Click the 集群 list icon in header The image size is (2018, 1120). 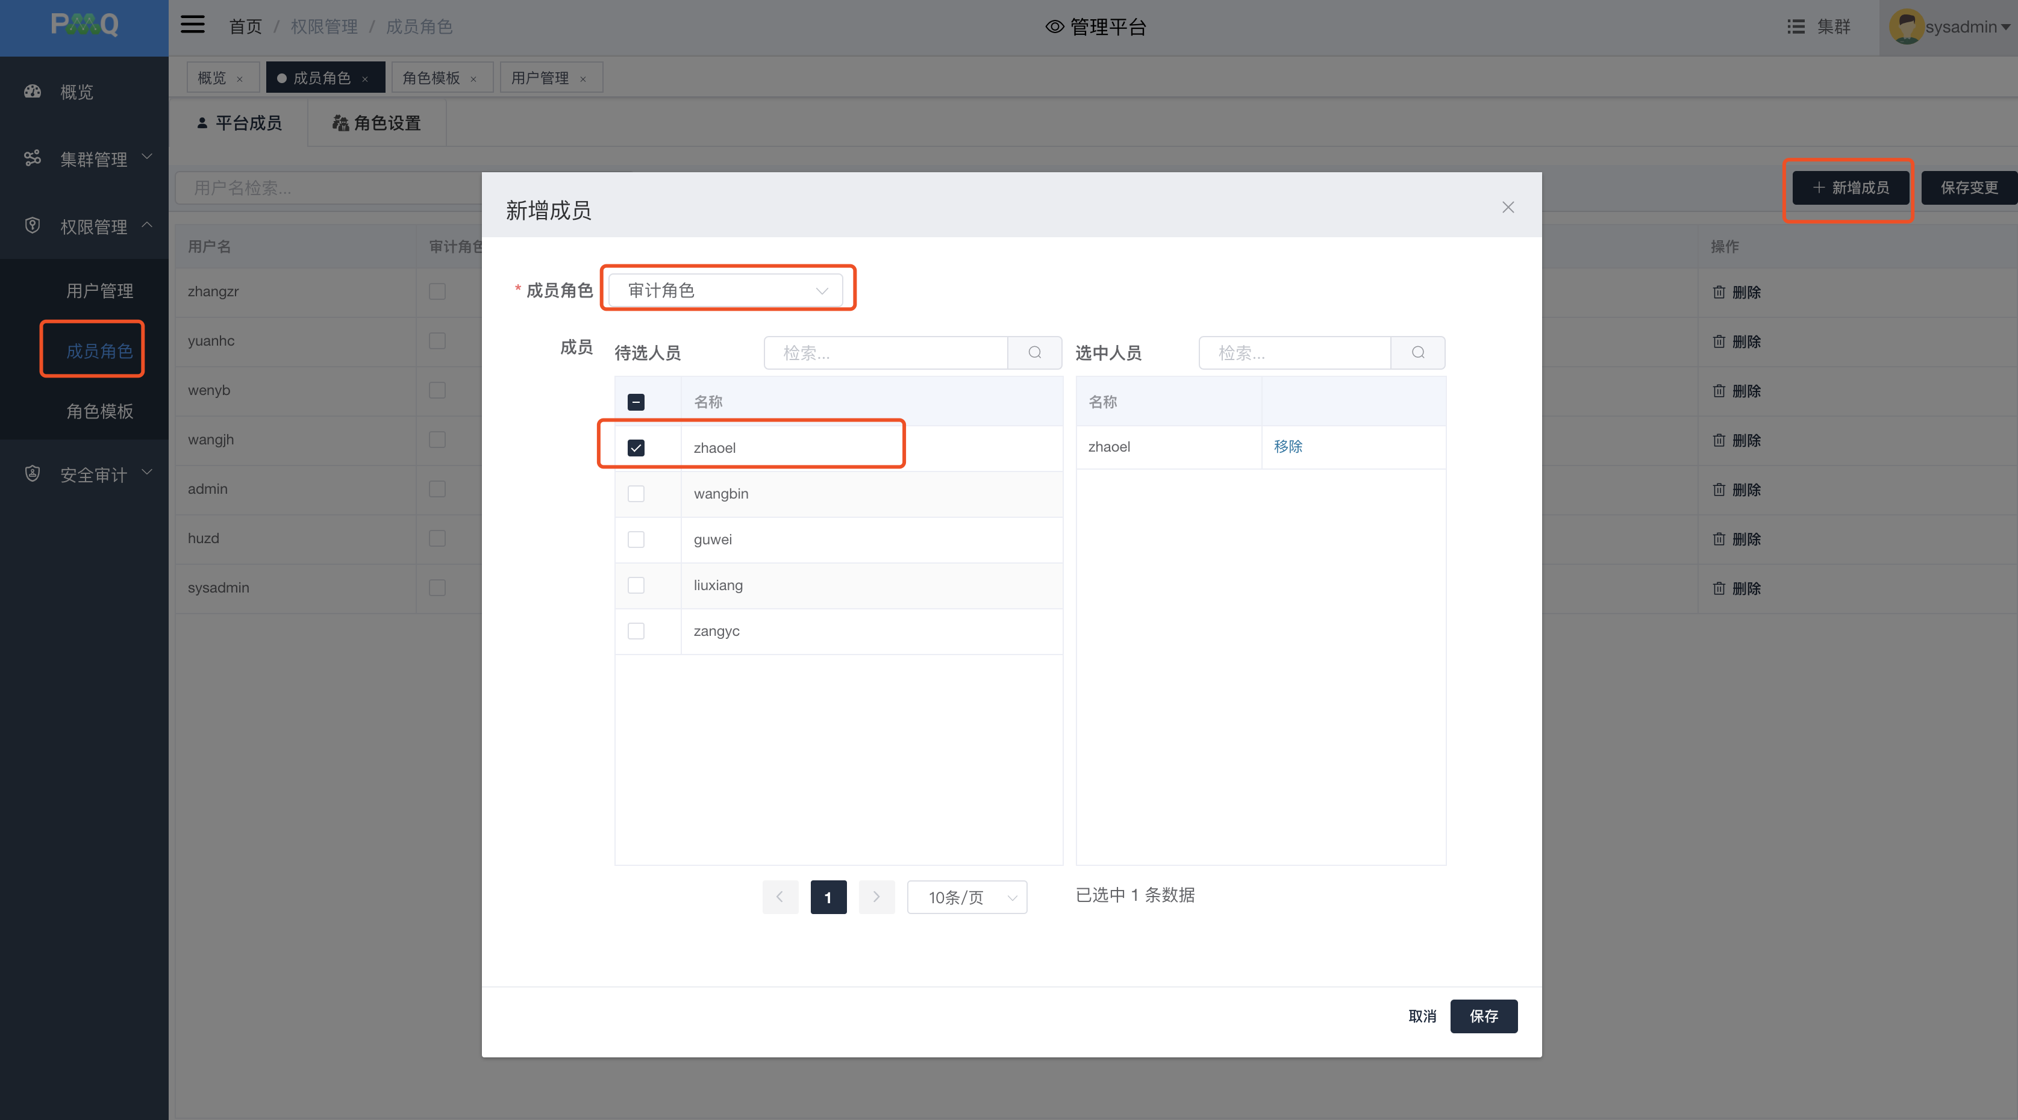pos(1796,26)
